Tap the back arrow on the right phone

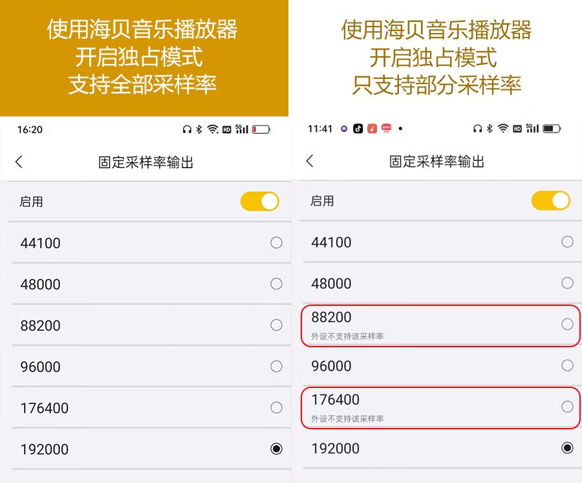click(310, 161)
